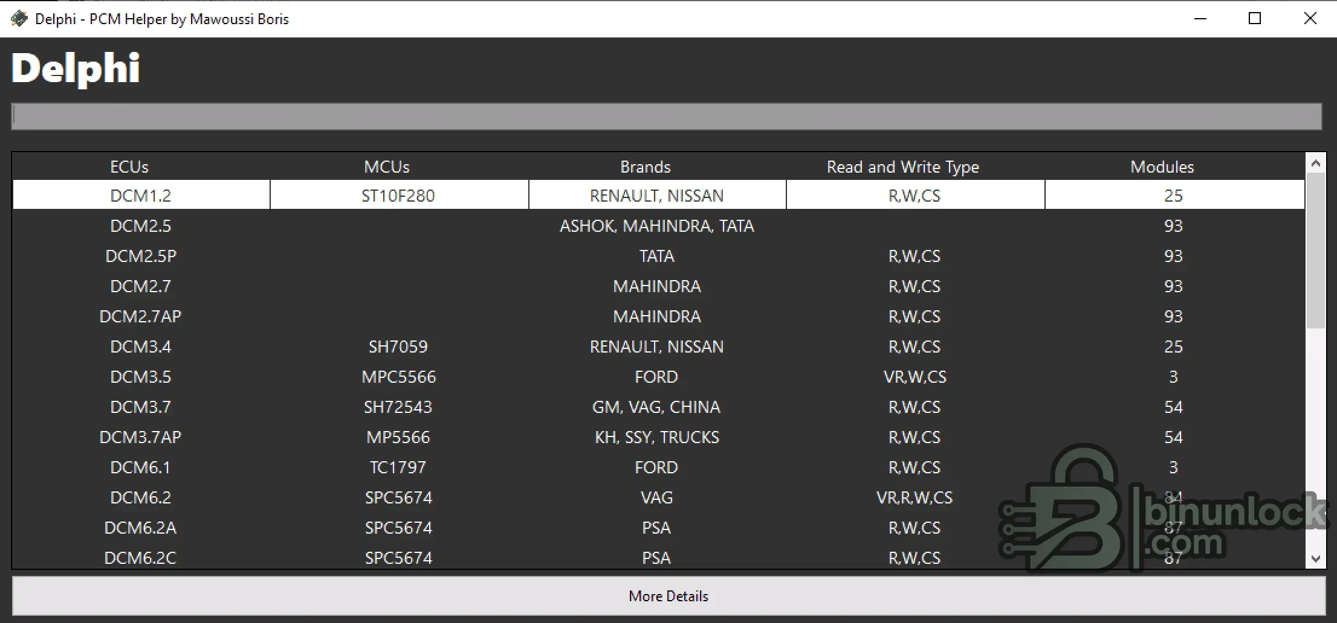The width and height of the screenshot is (1337, 623).
Task: Select the DCM3.5 ECU row
Action: [658, 377]
